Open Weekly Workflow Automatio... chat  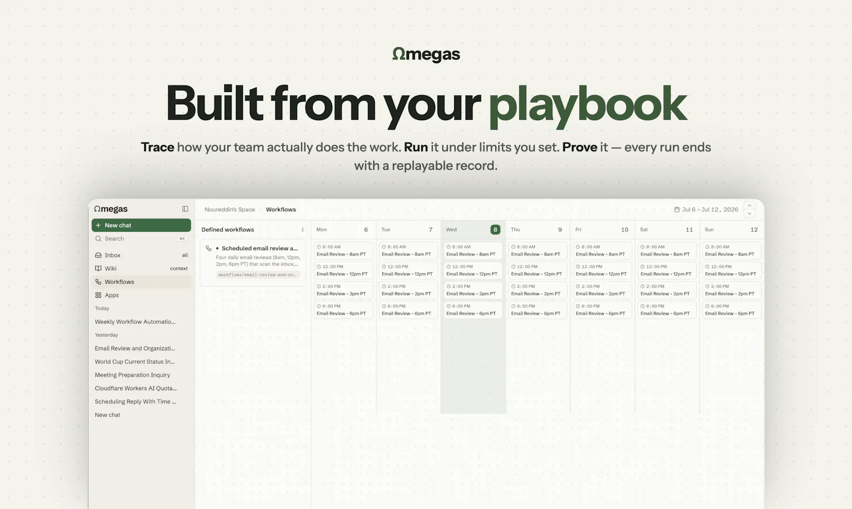coord(135,322)
